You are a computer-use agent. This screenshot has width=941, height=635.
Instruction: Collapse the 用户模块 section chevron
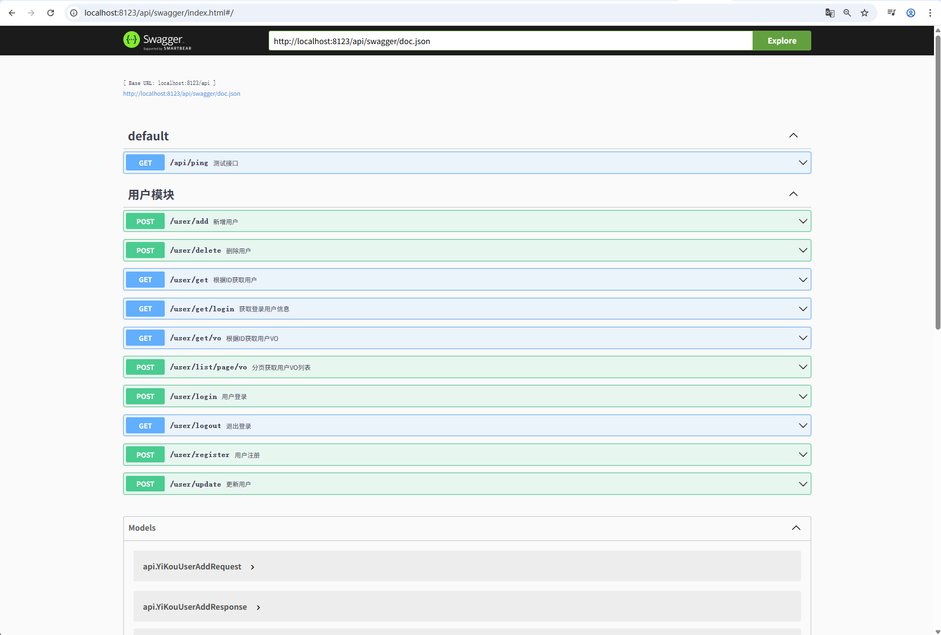pyautogui.click(x=793, y=194)
